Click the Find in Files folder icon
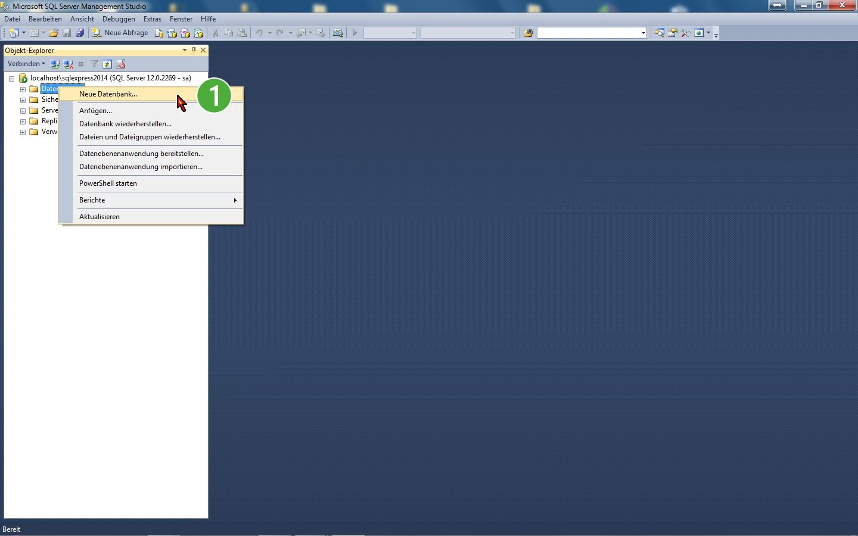 point(528,33)
